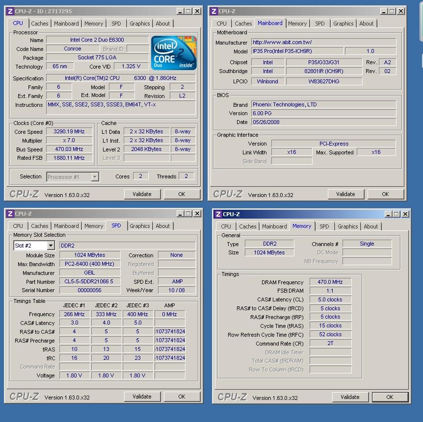Open Graphics tab in the Memory window
Screen dimensions: 423x422
coord(347,226)
